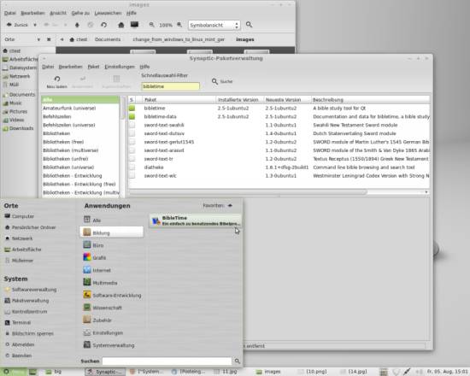Open the Symbolansicht view dropdown

(214, 25)
